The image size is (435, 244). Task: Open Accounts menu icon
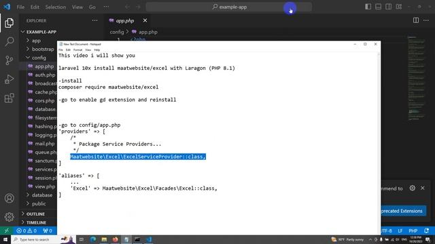9,198
